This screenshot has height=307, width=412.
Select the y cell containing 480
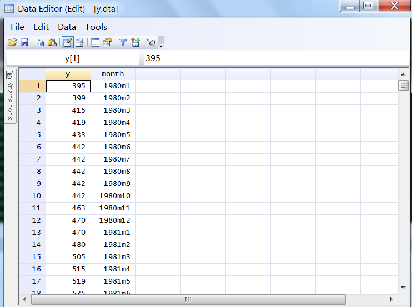68,245
